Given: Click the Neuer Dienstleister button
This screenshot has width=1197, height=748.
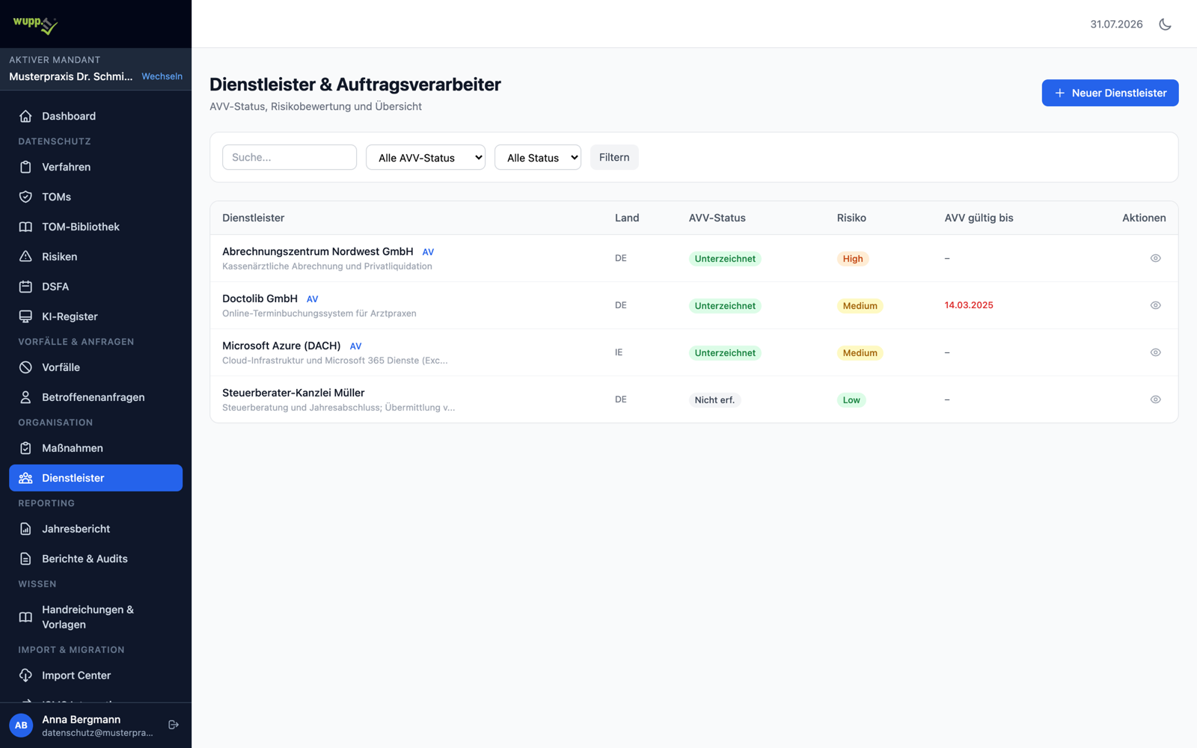Looking at the screenshot, I should coord(1109,93).
